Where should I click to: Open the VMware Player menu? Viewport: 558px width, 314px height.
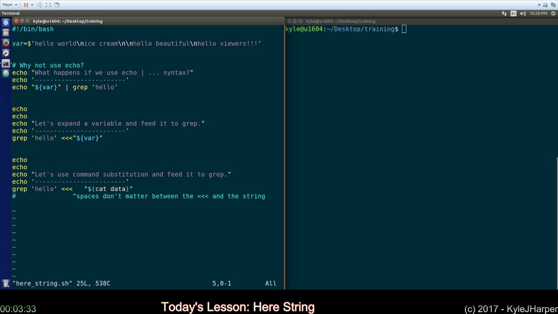pos(10,5)
